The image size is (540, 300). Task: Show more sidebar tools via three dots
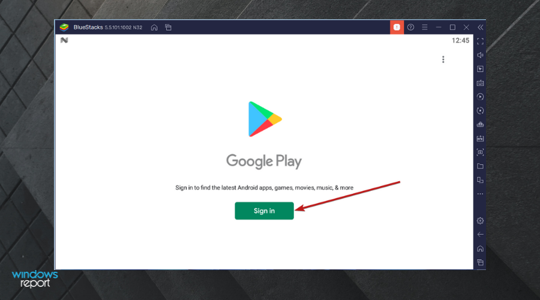tap(481, 194)
